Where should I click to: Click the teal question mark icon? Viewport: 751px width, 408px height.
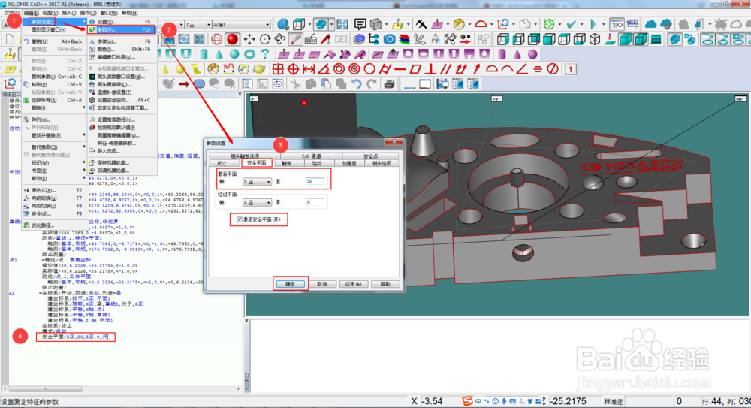point(265,54)
